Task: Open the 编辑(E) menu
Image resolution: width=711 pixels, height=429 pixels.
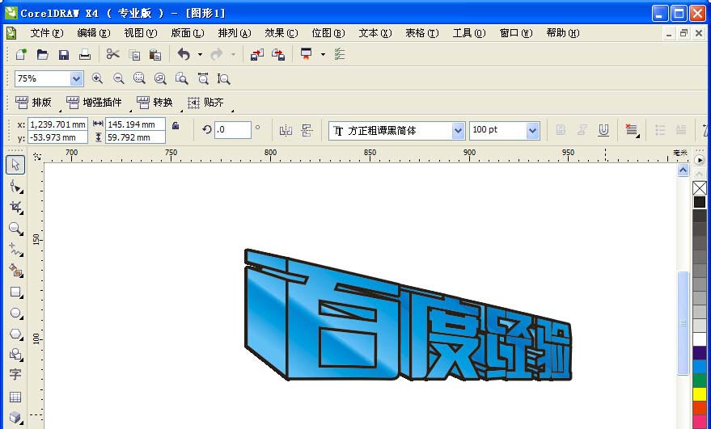Action: (93, 33)
